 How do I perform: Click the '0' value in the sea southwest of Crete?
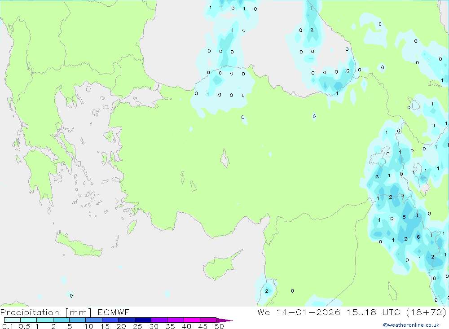(71, 296)
